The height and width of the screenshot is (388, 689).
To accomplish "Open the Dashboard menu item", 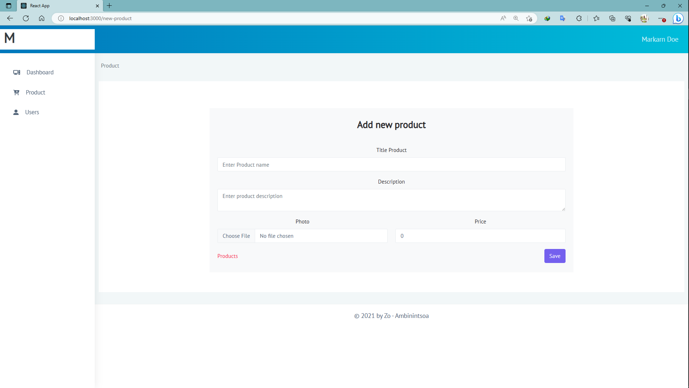I will (x=40, y=72).
